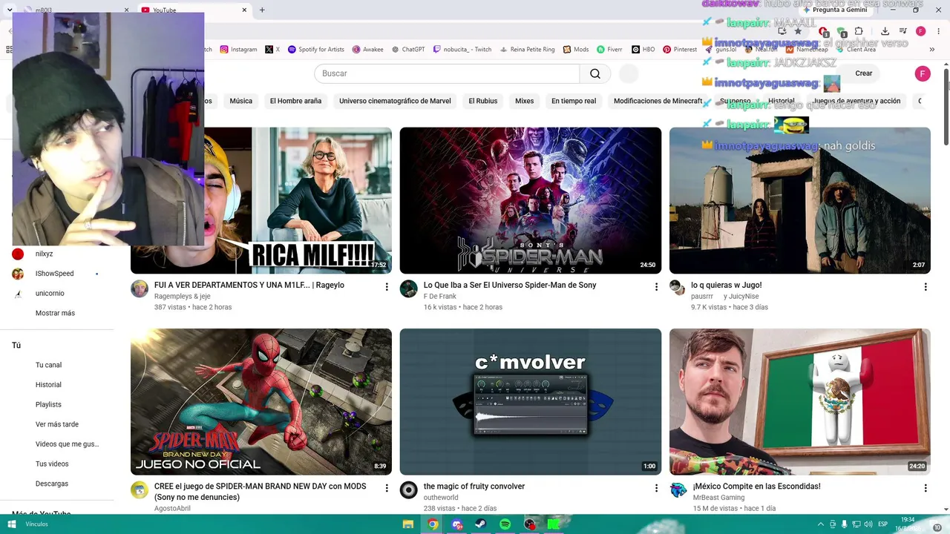Open outheworld channel avatar
Viewport: 950px width, 534px height.
(409, 490)
